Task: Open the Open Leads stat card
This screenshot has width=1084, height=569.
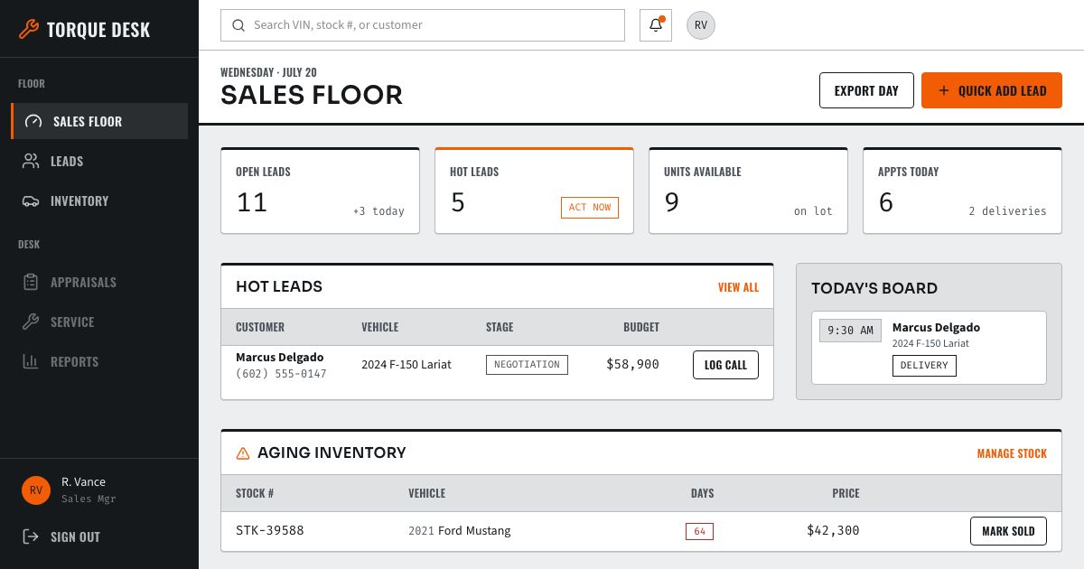Action: tap(321, 191)
